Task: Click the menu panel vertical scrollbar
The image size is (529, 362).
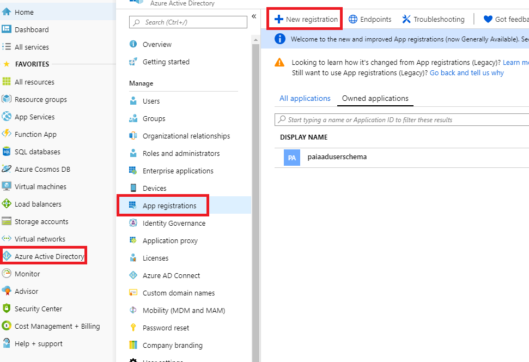Action: 256,203
